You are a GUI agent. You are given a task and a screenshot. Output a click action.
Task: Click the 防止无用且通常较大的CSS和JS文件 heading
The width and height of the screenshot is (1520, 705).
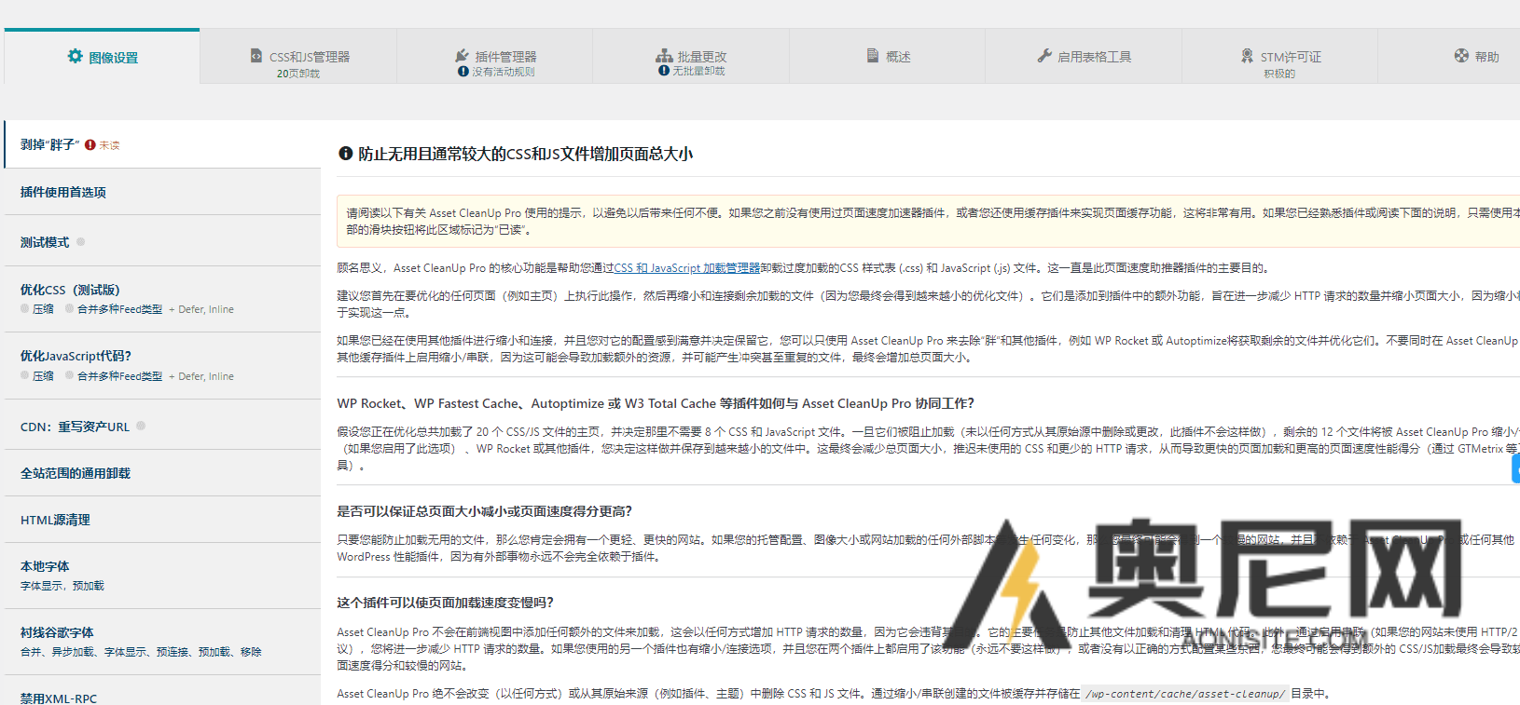525,154
